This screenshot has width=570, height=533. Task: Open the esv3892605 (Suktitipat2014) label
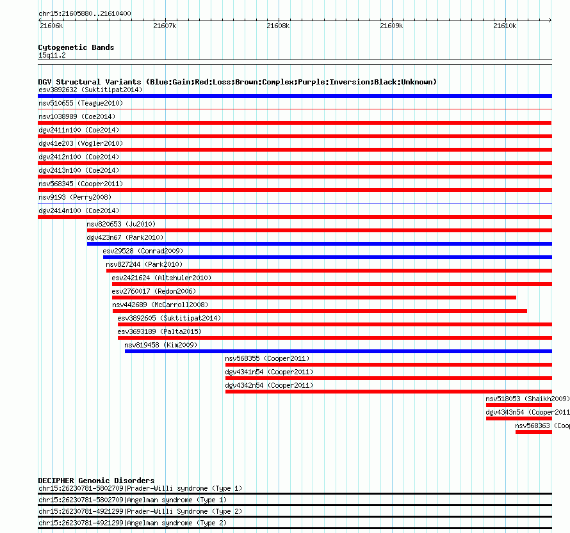point(169,318)
